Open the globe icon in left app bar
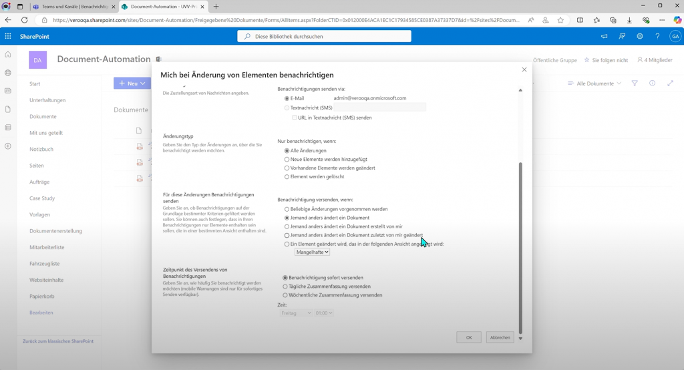 point(8,73)
